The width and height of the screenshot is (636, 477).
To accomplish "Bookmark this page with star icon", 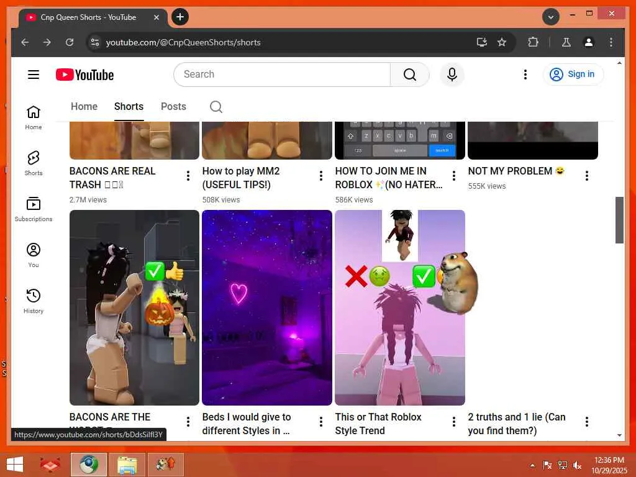I will [502, 42].
